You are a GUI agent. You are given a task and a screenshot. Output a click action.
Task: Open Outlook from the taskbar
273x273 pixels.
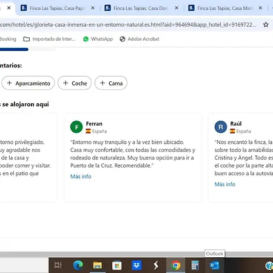click(214, 265)
